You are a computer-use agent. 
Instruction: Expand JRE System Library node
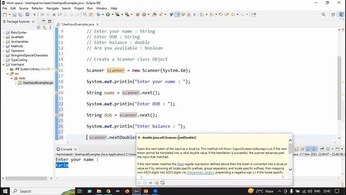[8, 69]
